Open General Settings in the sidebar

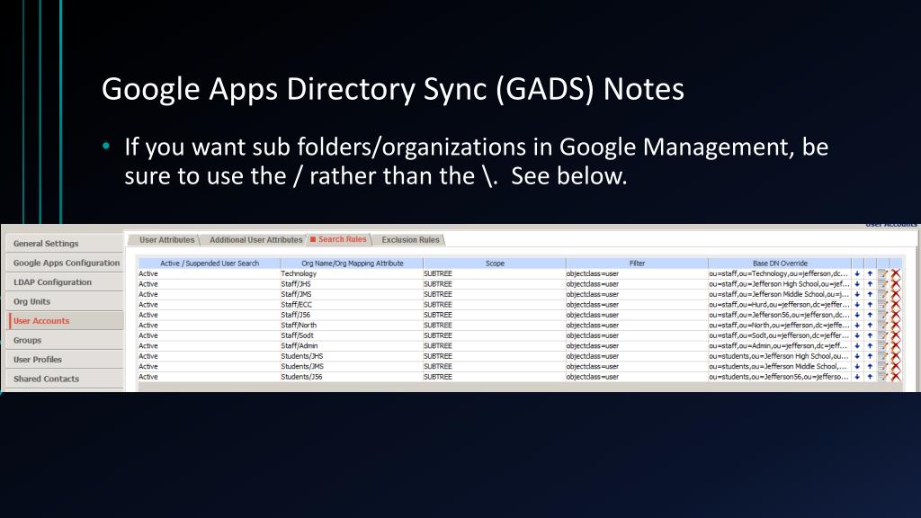[x=65, y=243]
